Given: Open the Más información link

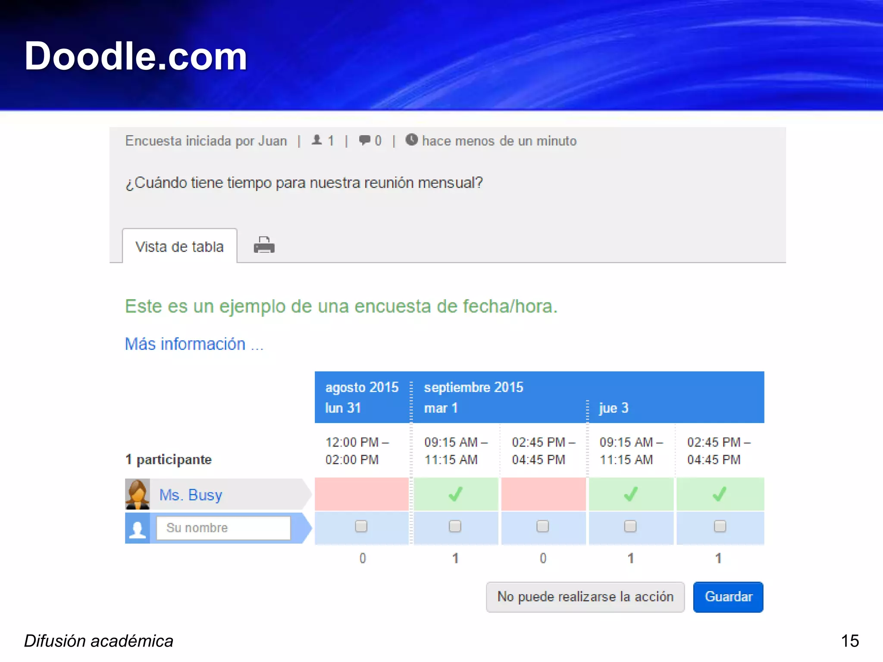Looking at the screenshot, I should tap(194, 344).
